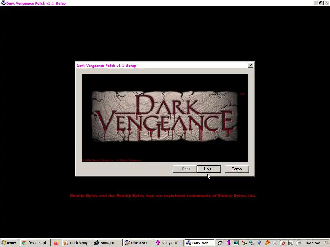Screen dimensions: 330x247
Task: Close the Dark Vengeance Patch setup dialog
Action: click(251, 65)
